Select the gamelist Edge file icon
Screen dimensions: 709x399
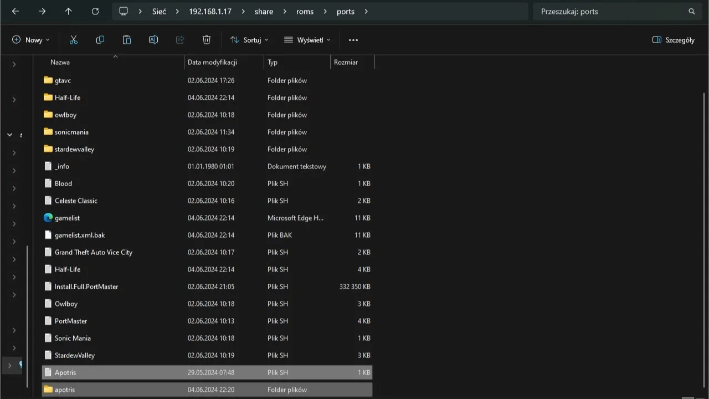pos(48,218)
